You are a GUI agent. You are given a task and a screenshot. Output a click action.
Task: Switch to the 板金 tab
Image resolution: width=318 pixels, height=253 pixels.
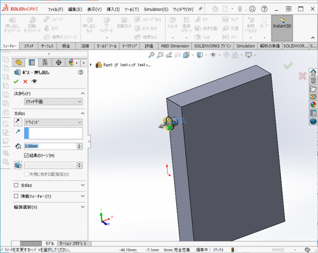66,46
